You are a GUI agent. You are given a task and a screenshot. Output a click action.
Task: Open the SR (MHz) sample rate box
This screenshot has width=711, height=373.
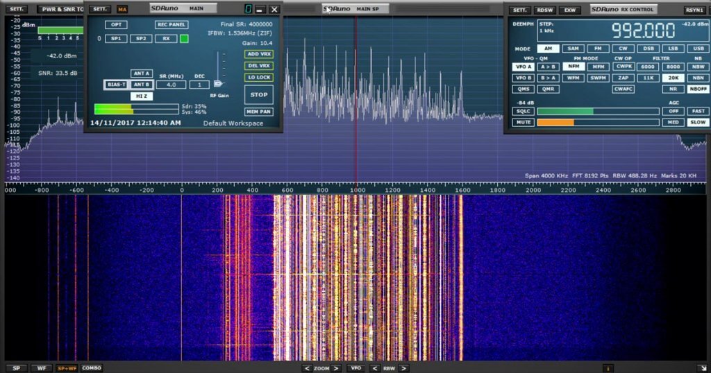171,85
